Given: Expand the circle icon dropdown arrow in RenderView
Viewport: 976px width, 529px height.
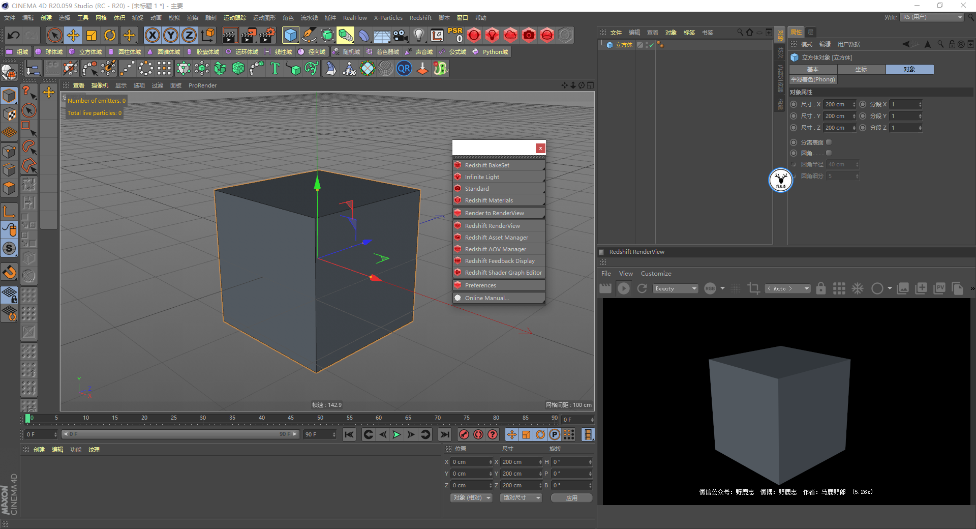Looking at the screenshot, I should coord(890,288).
